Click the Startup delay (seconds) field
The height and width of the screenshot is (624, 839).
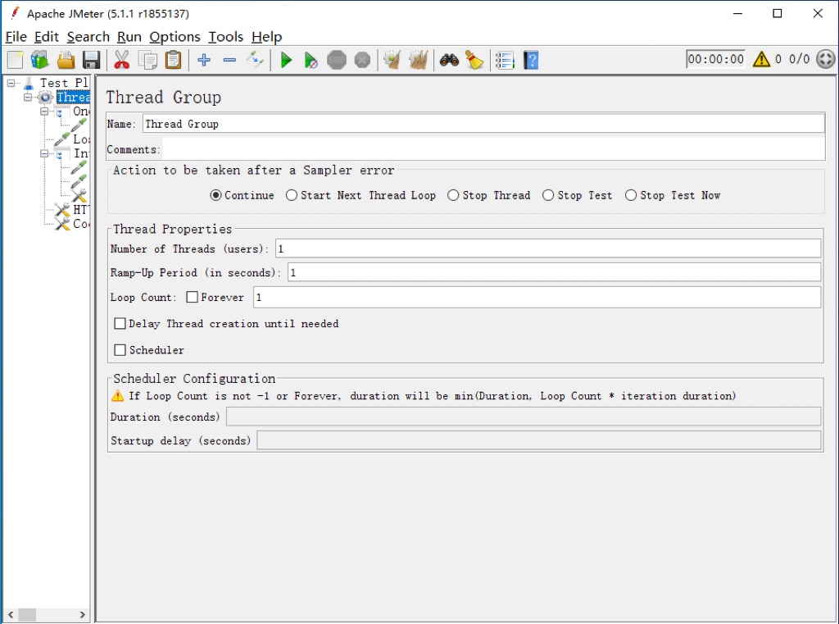point(539,440)
